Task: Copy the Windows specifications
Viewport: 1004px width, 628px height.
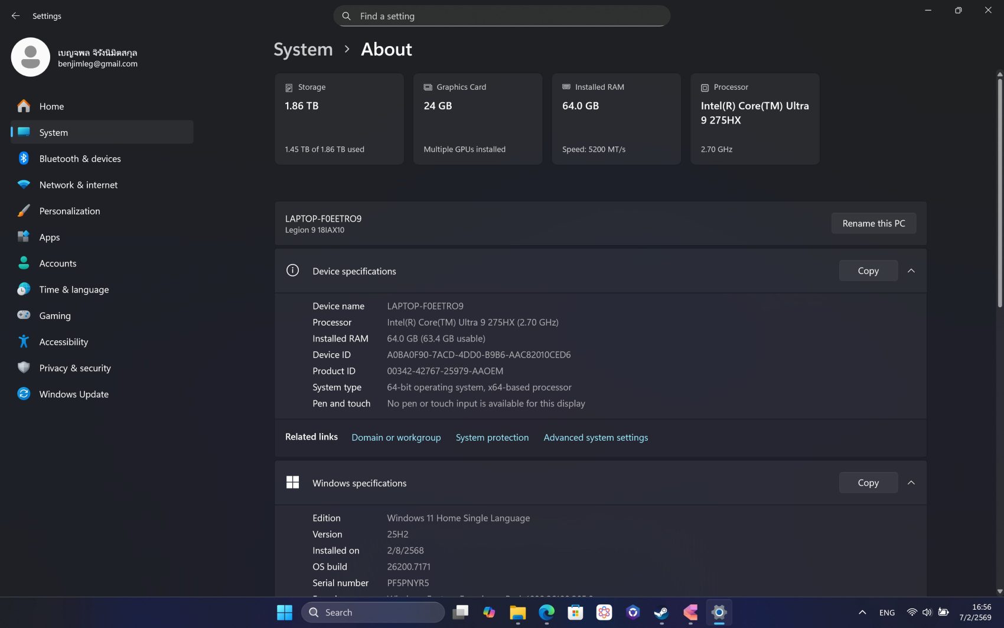Action: point(868,483)
